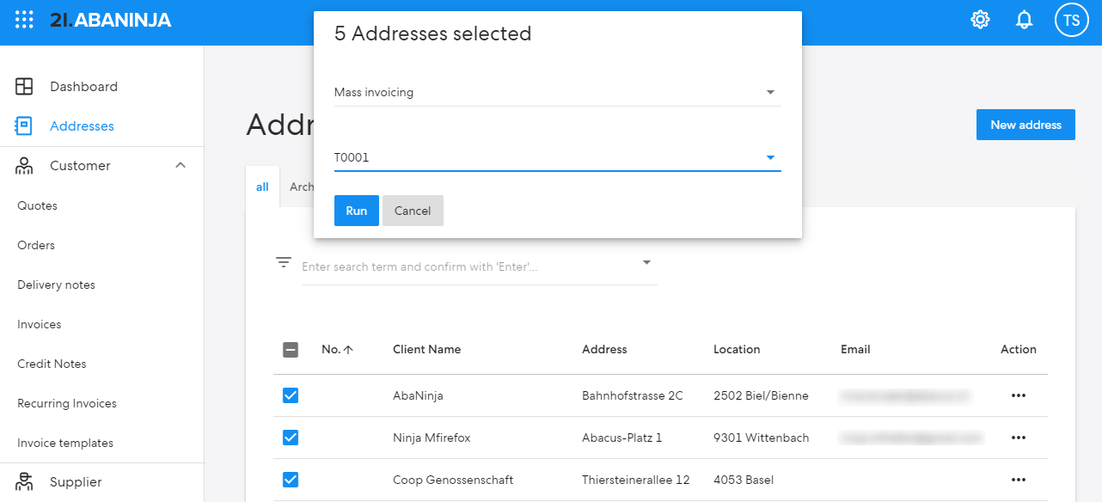Viewport: 1102px width, 502px height.
Task: Open Dashboard in the sidebar
Action: click(83, 87)
